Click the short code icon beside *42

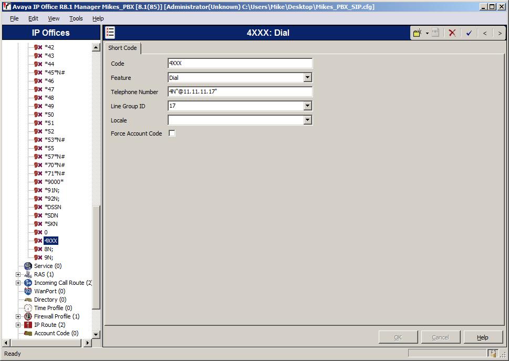coord(38,47)
